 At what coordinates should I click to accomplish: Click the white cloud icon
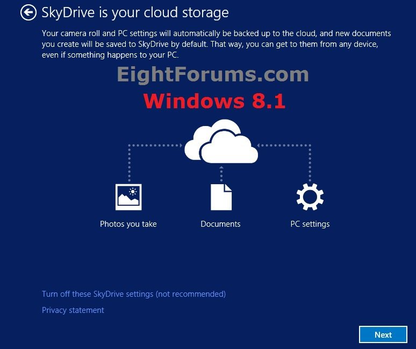tap(221, 142)
